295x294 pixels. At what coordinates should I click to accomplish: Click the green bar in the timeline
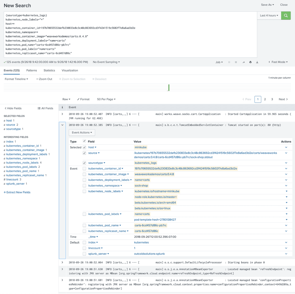pos(169,87)
